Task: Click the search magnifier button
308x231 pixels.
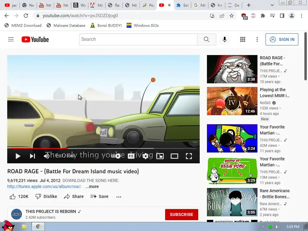Action: click(x=206, y=39)
